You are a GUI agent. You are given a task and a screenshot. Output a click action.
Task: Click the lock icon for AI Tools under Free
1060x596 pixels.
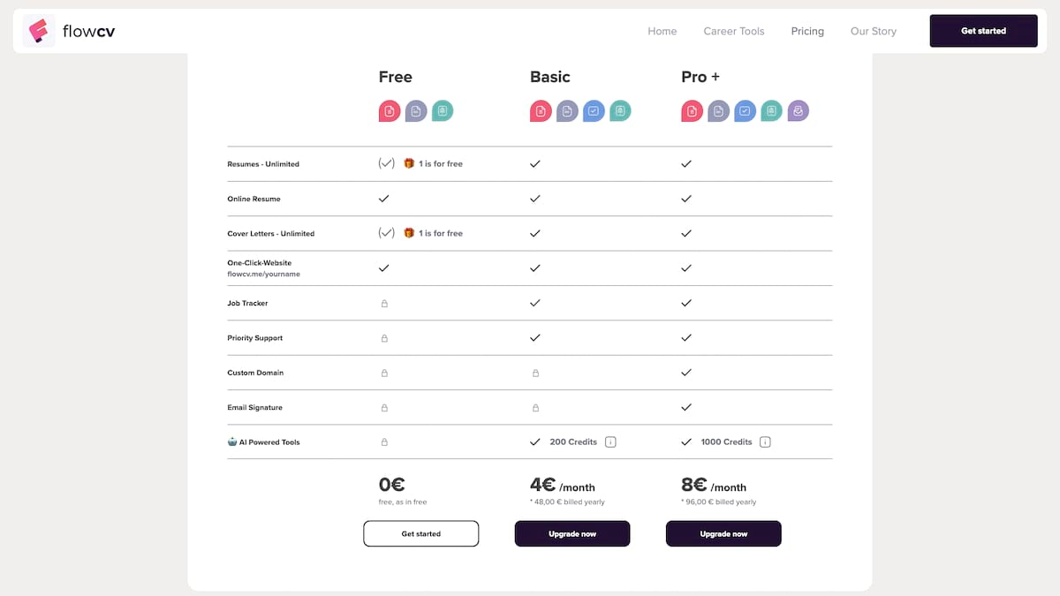point(384,441)
